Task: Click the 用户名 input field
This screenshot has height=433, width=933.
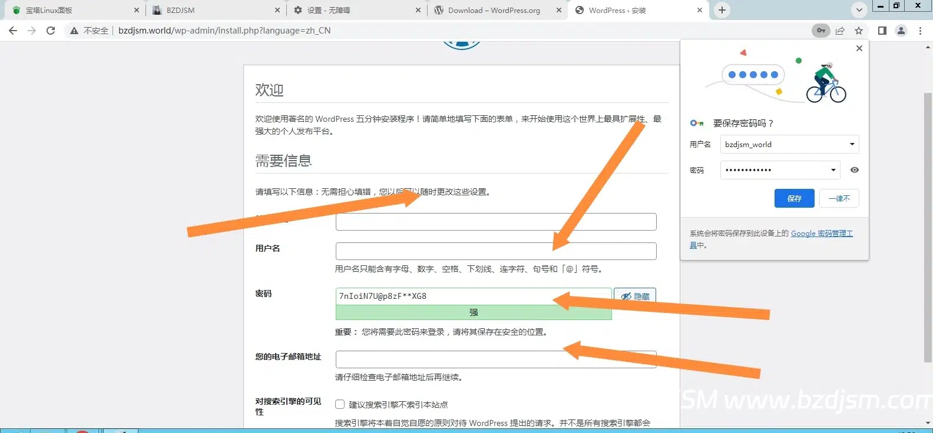Action: (x=496, y=251)
